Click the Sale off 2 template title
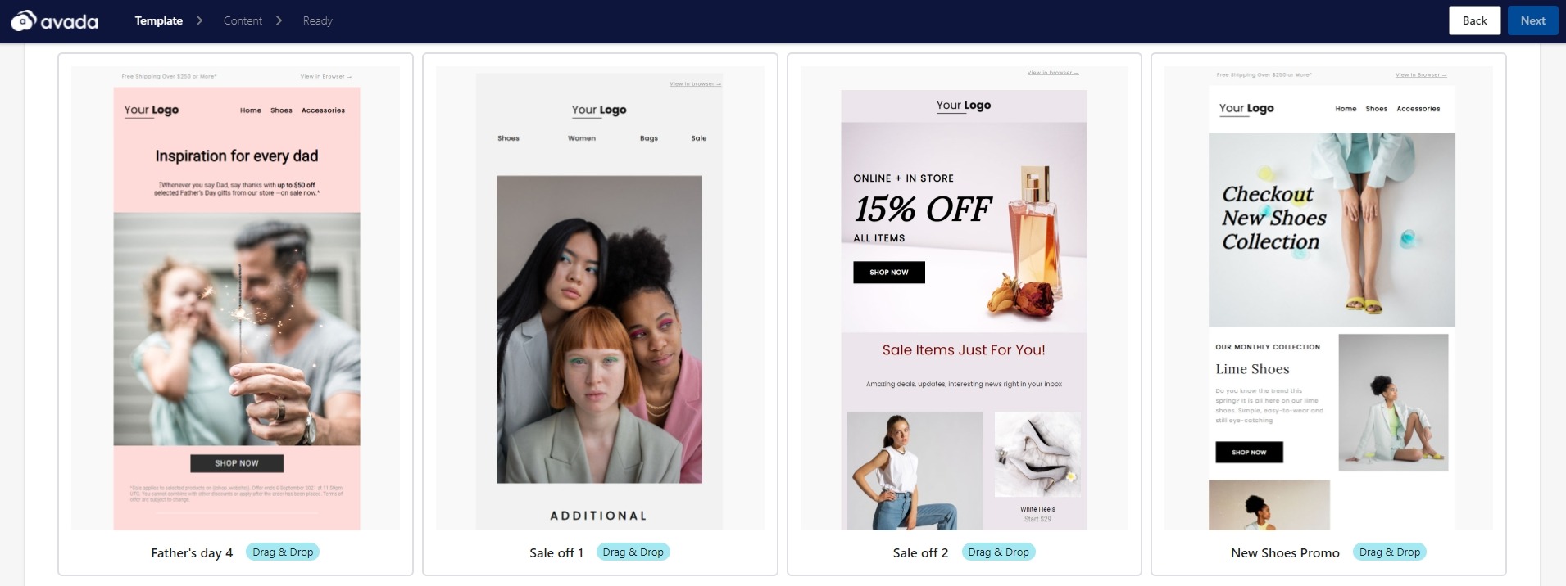This screenshot has width=1566, height=586. [x=920, y=553]
